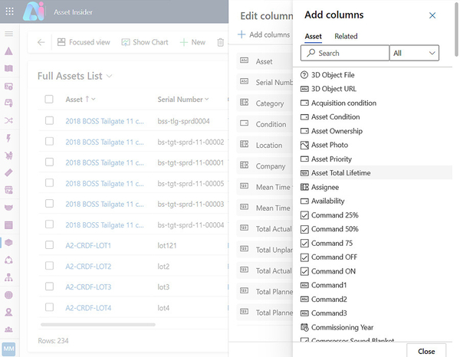Go back with the left arrow
Screen dimensions: 460x357
pyautogui.click(x=41, y=42)
